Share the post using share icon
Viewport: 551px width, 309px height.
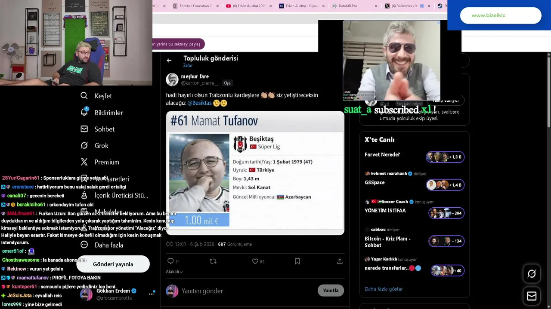(x=340, y=261)
